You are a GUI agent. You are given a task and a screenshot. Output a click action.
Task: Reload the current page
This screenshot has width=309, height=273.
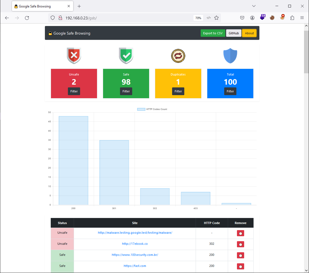[27, 18]
